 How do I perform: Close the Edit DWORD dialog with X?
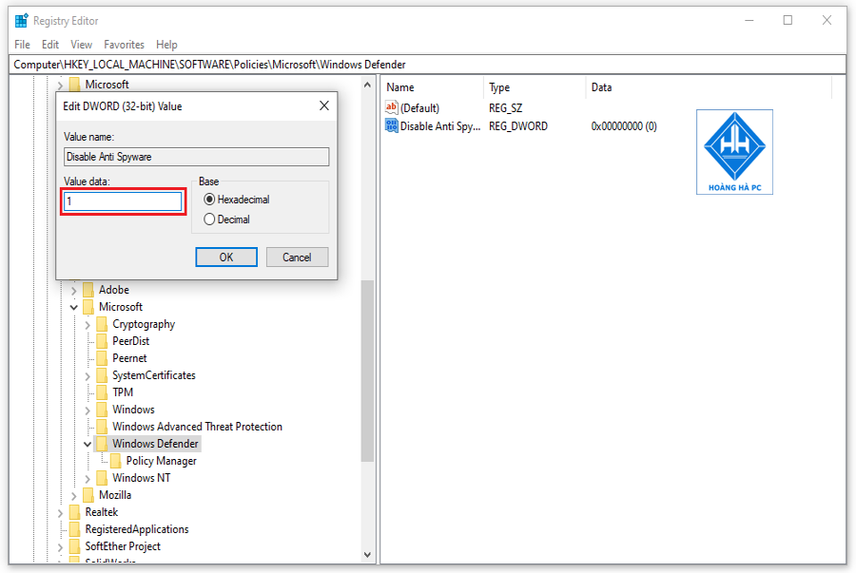[324, 105]
